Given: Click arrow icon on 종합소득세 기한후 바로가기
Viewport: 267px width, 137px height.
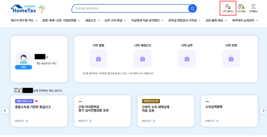Looking at the screenshot, I should tap(27, 121).
